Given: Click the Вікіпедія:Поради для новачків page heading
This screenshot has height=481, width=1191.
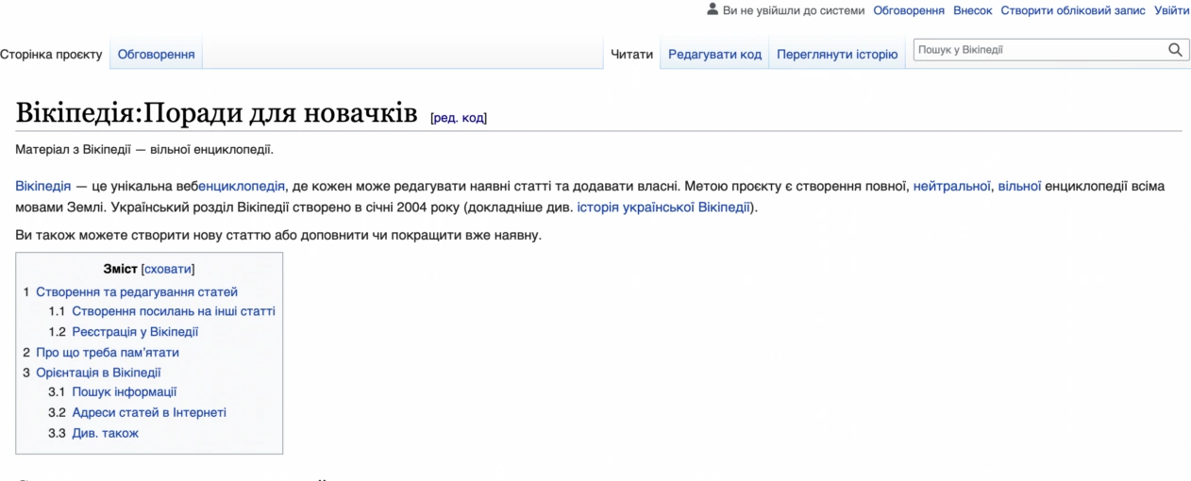Looking at the screenshot, I should pyautogui.click(x=217, y=115).
